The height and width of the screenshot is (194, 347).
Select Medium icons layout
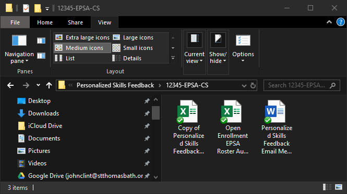point(82,48)
